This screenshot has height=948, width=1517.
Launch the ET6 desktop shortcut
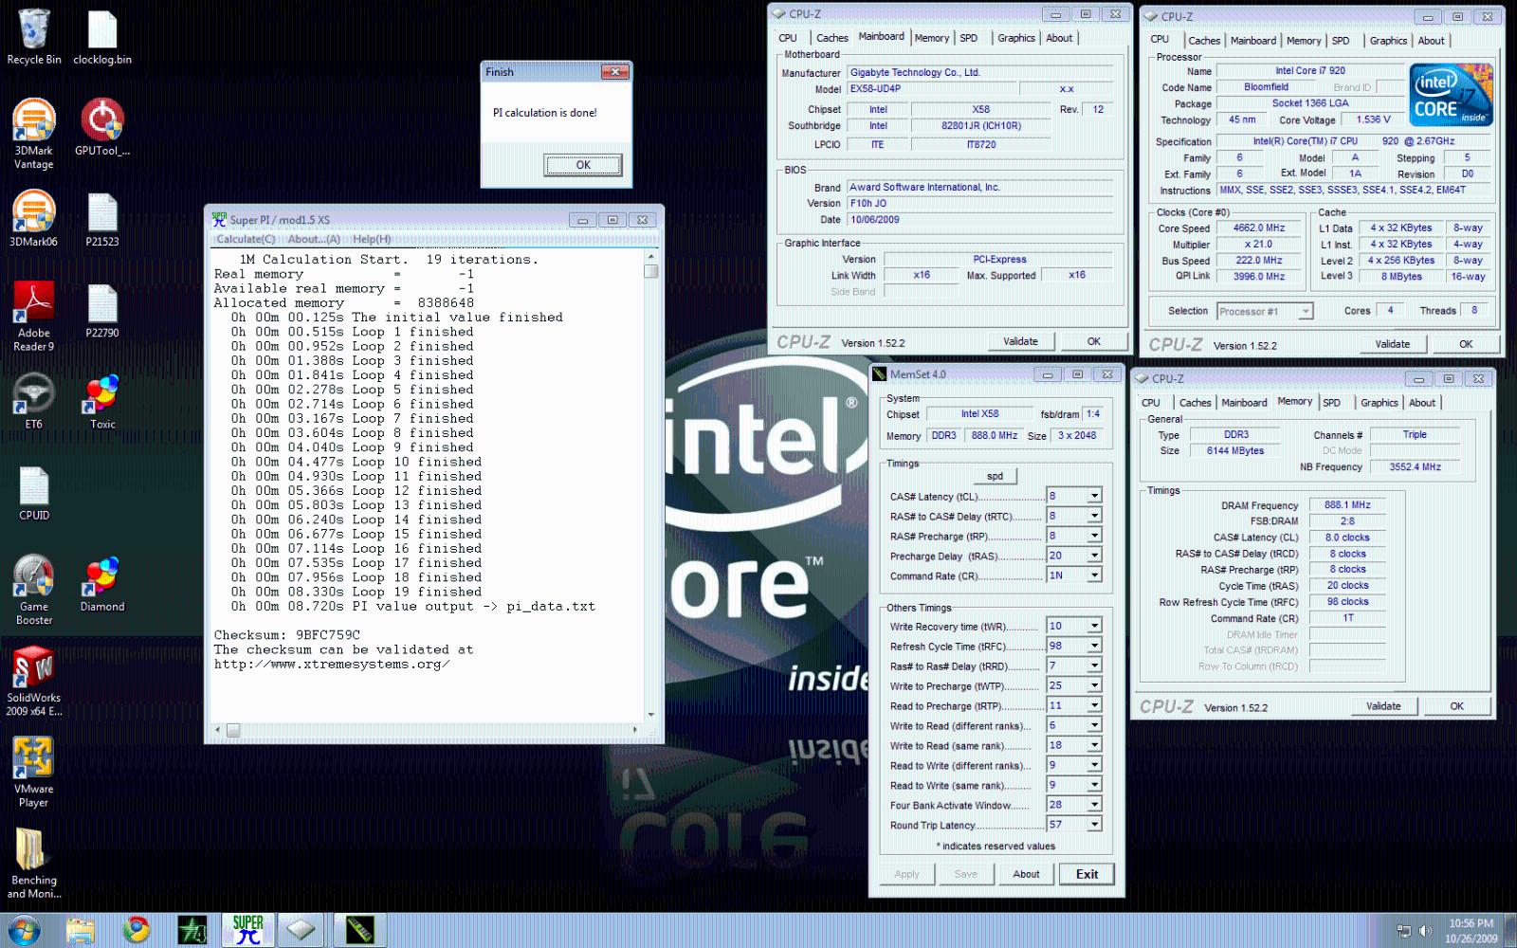pos(34,400)
